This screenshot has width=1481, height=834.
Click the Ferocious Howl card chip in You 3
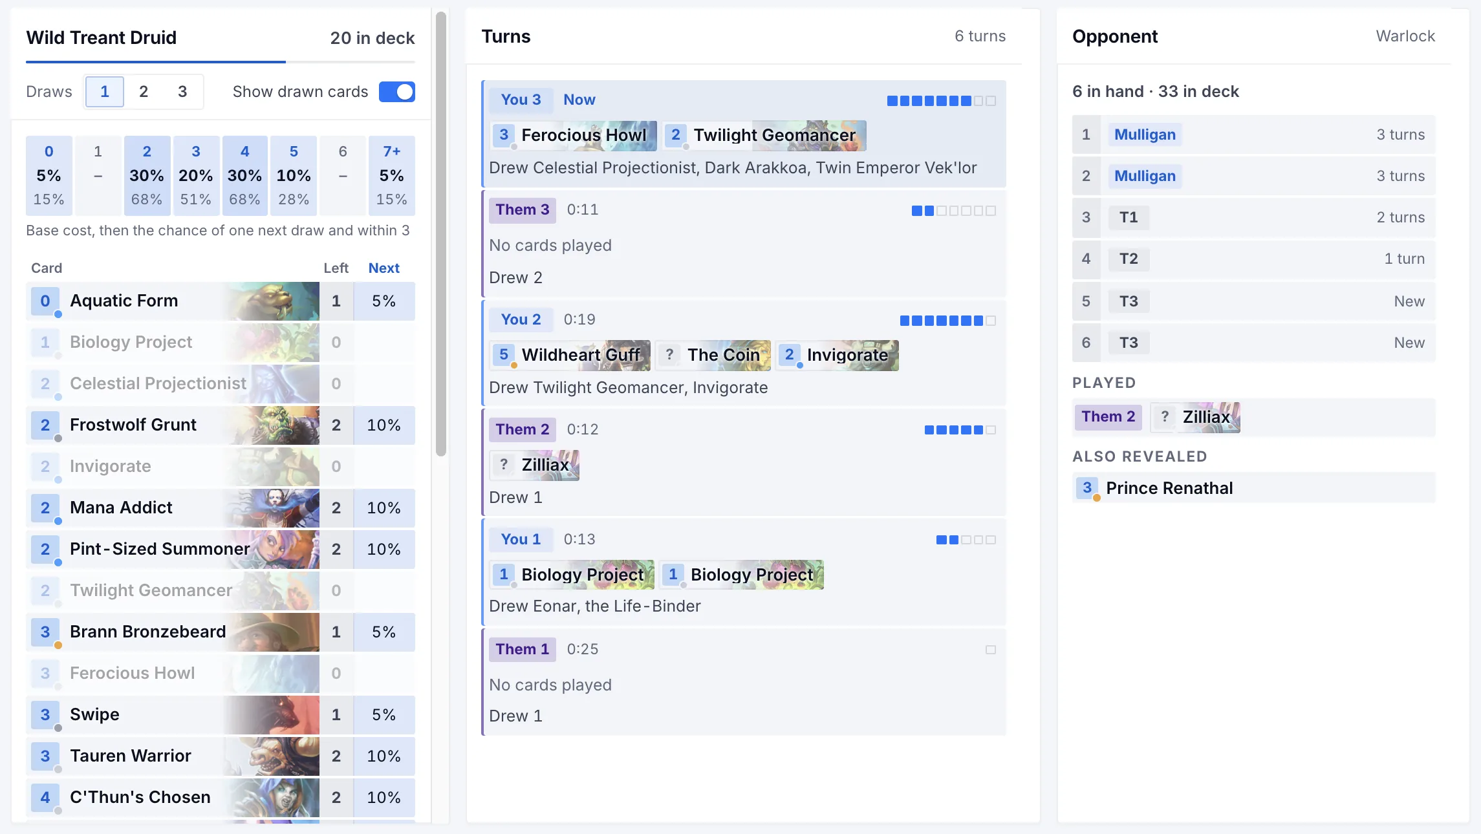click(573, 135)
